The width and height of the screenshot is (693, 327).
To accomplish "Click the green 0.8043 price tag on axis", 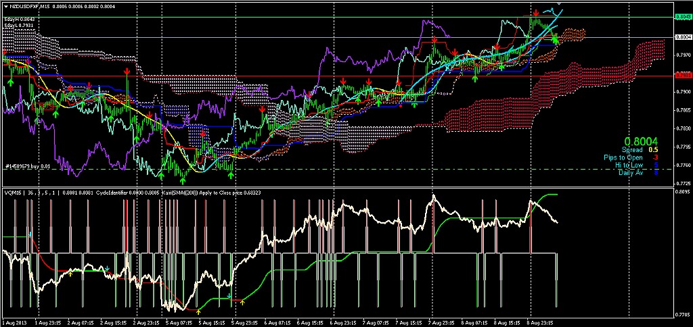I will pyautogui.click(x=684, y=17).
